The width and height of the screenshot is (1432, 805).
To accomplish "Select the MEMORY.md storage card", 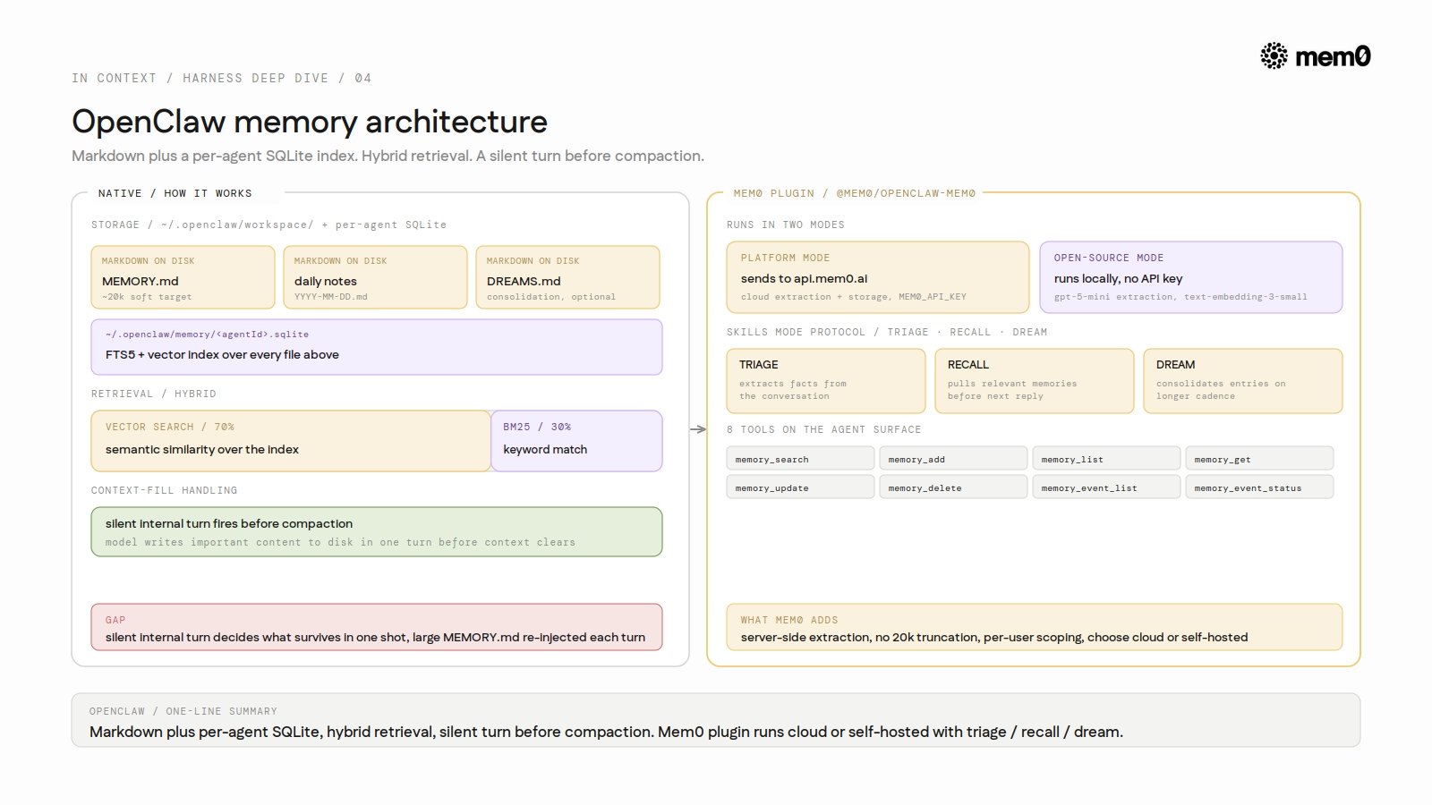I will 183,277.
